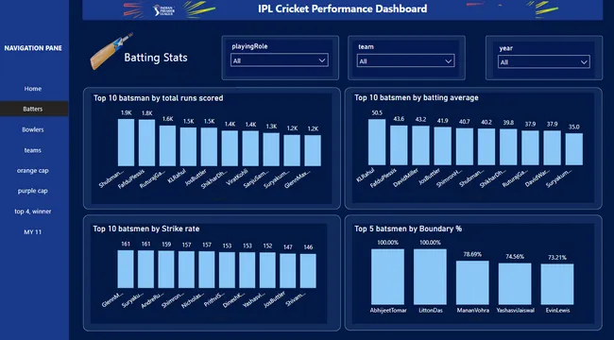
Task: Select FafduPlessis bar in total runs chart
Action: (146, 143)
